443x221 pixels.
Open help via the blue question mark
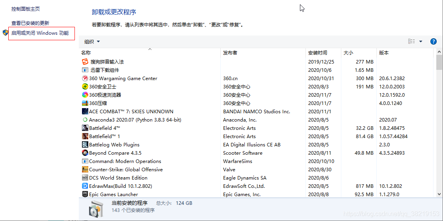tap(434, 41)
